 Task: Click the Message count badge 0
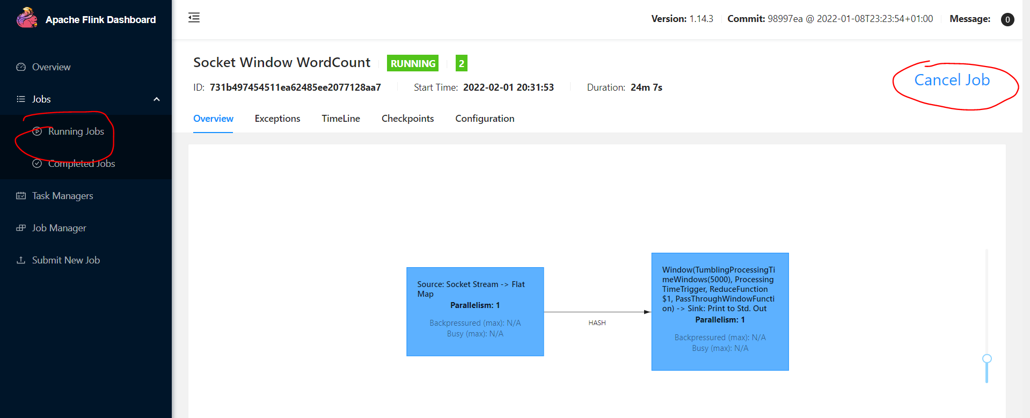[1007, 19]
